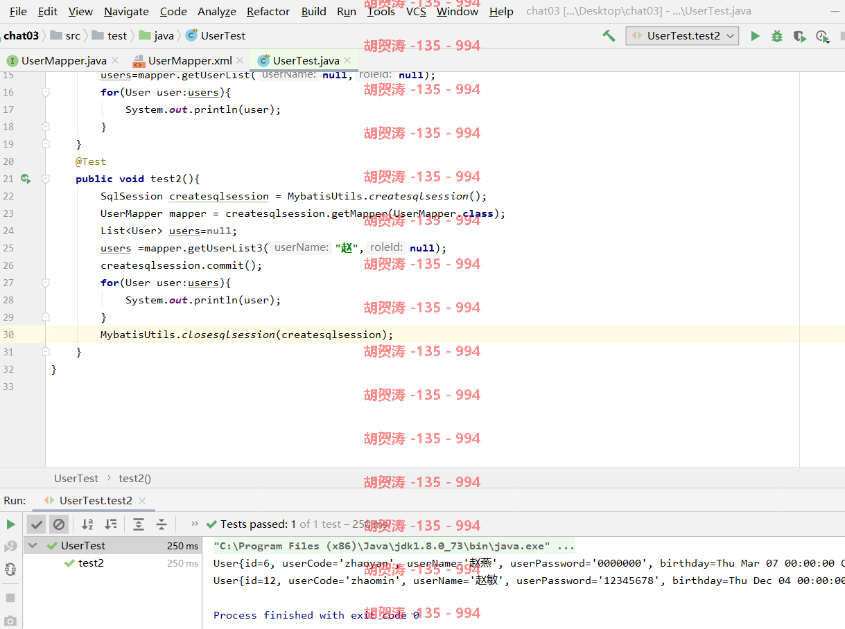Collapse the UserTest node in test tree

(x=32, y=546)
